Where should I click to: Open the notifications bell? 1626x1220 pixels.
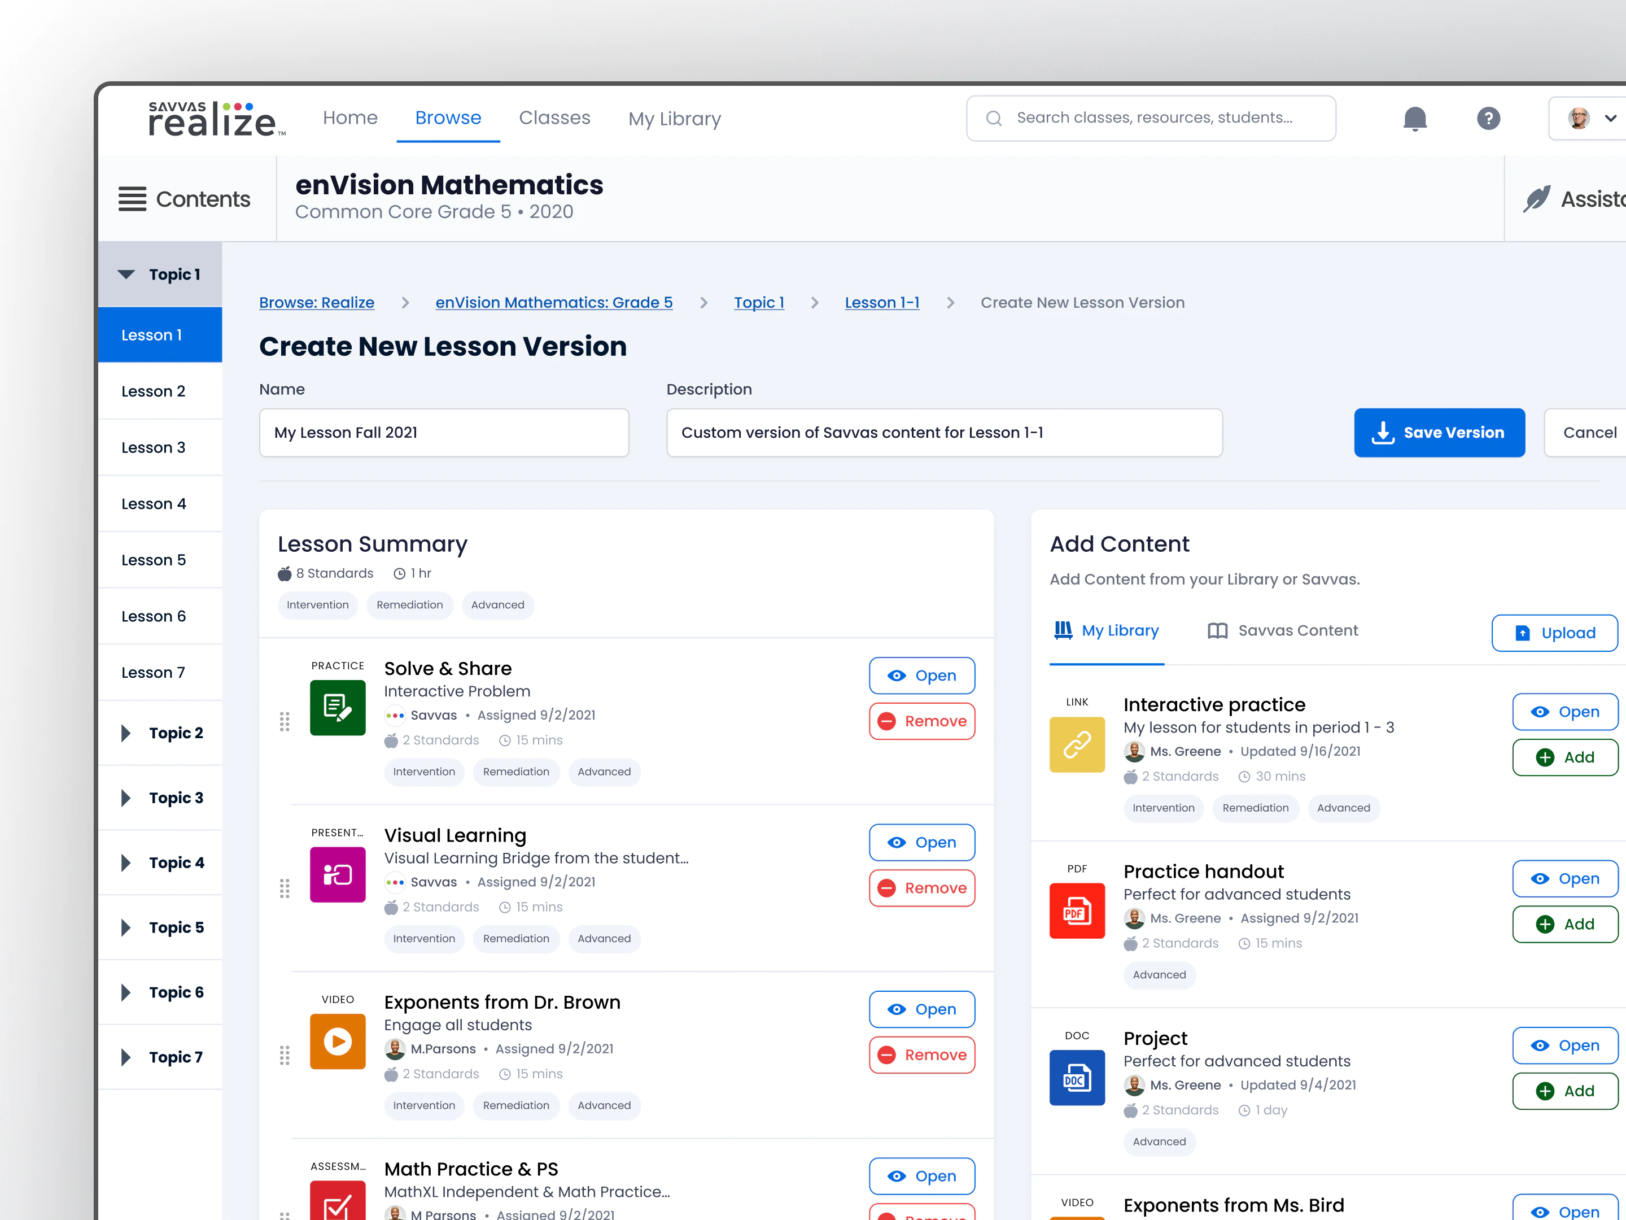[x=1414, y=119]
